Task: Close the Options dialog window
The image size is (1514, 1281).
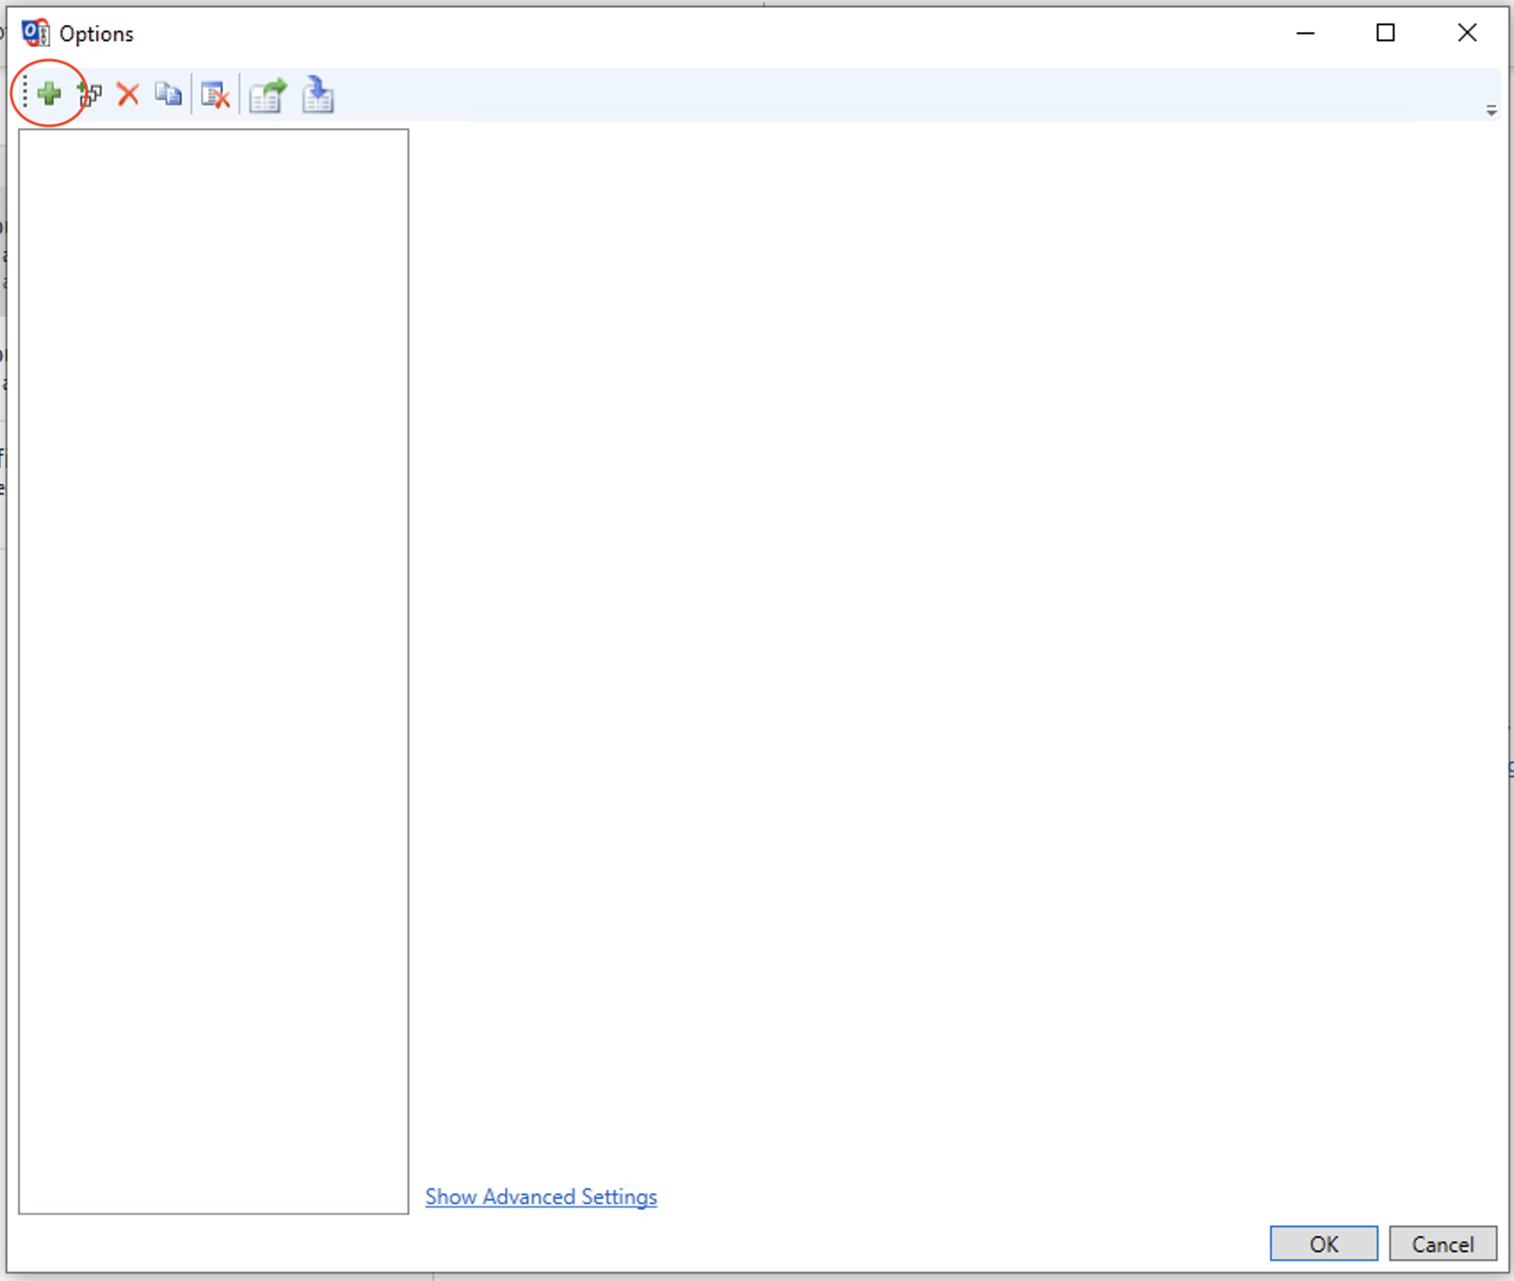Action: point(1467,33)
